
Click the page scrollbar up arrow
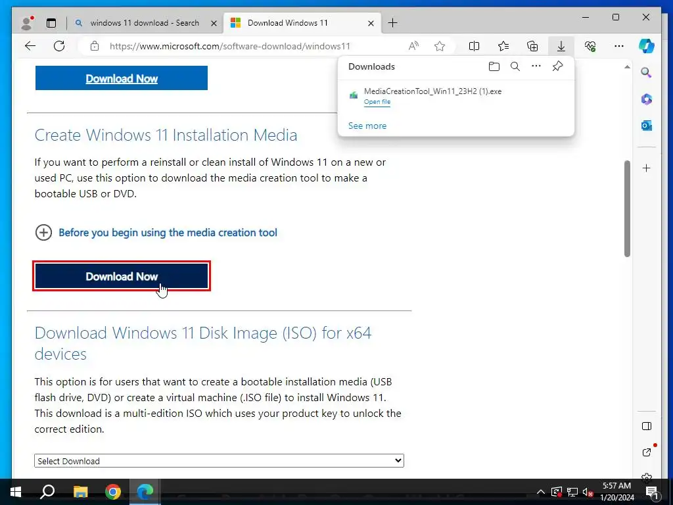coord(627,67)
